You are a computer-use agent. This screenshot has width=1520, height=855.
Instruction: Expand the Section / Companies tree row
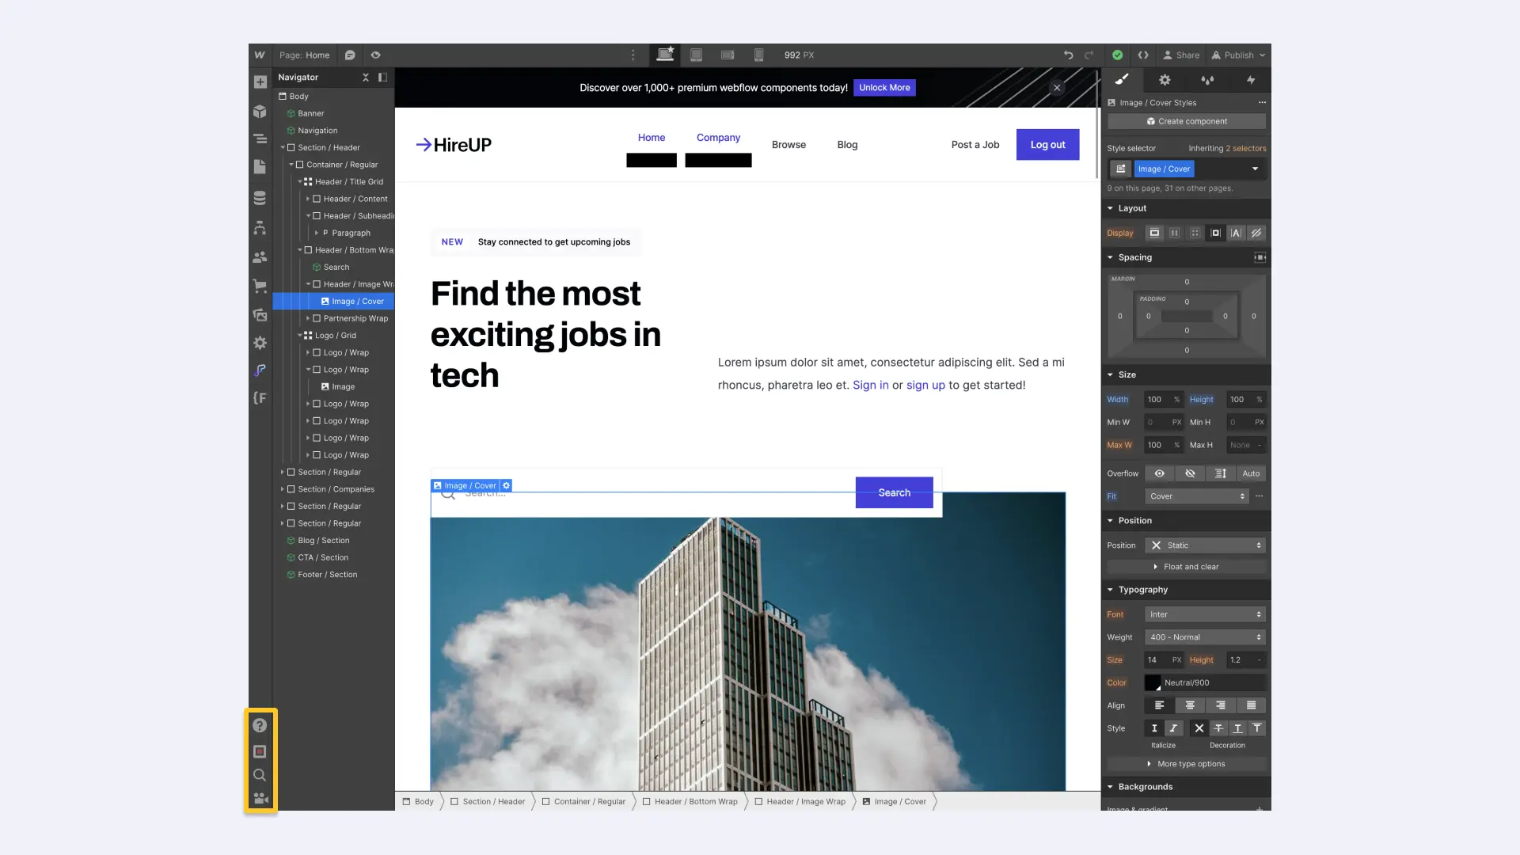pos(283,489)
